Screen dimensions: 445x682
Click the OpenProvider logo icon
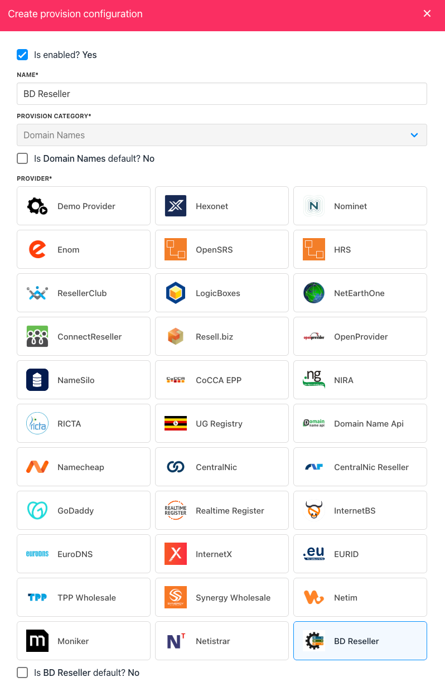point(314,337)
